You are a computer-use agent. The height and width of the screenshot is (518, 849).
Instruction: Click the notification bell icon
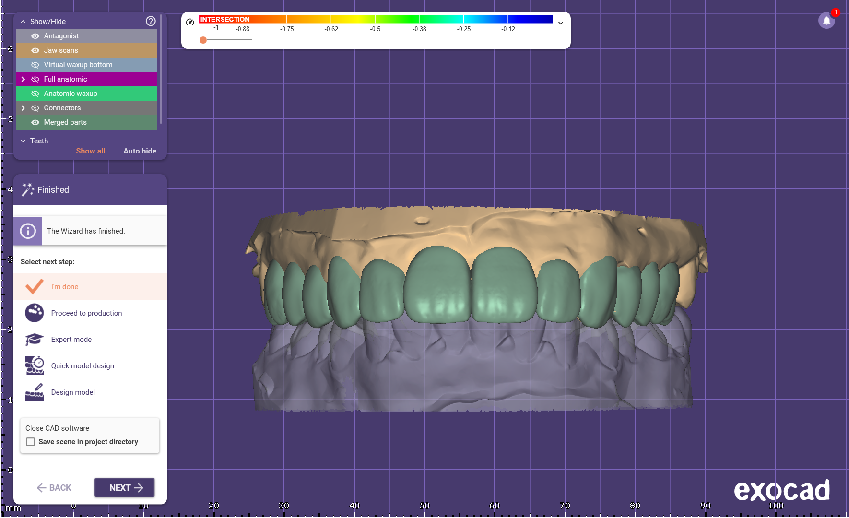click(826, 21)
